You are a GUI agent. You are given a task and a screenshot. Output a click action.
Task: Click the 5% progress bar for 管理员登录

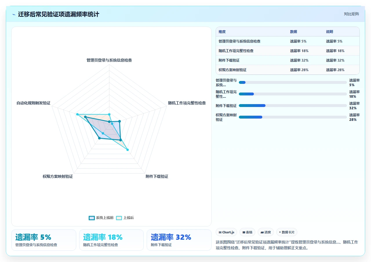tap(293, 82)
